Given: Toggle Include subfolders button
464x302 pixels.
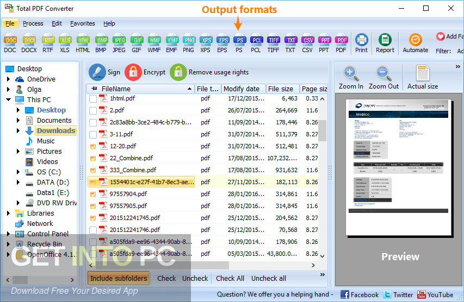Looking at the screenshot, I should [x=119, y=278].
